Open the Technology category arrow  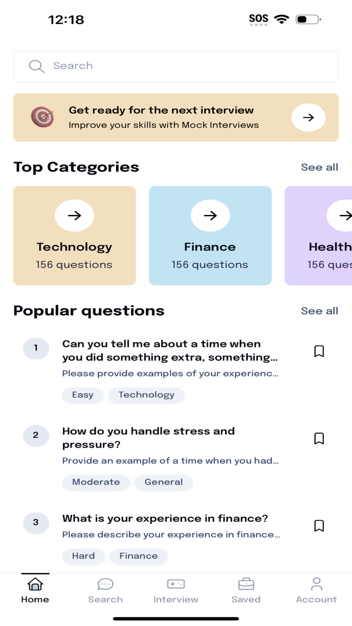[x=74, y=215]
